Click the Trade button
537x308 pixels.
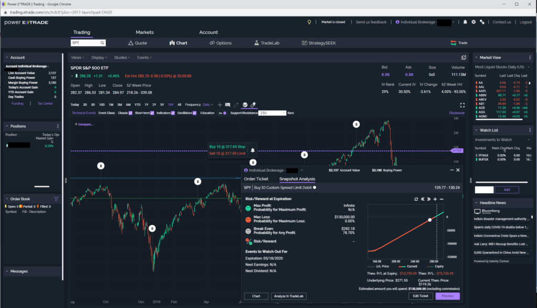(459, 43)
